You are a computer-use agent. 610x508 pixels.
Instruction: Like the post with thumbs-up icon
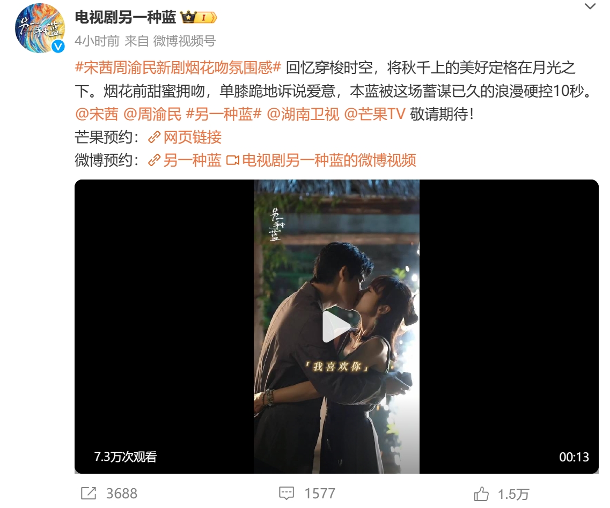(481, 494)
